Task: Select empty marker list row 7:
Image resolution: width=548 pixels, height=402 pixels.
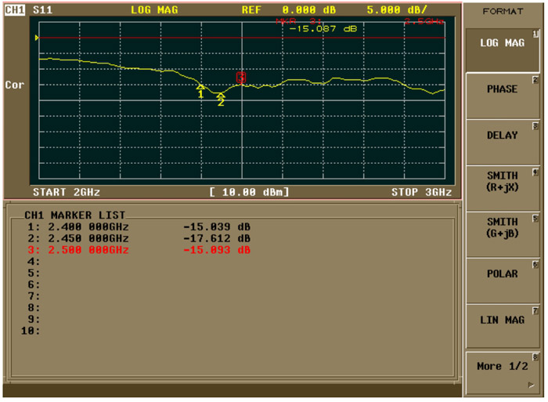Action: click(34, 296)
